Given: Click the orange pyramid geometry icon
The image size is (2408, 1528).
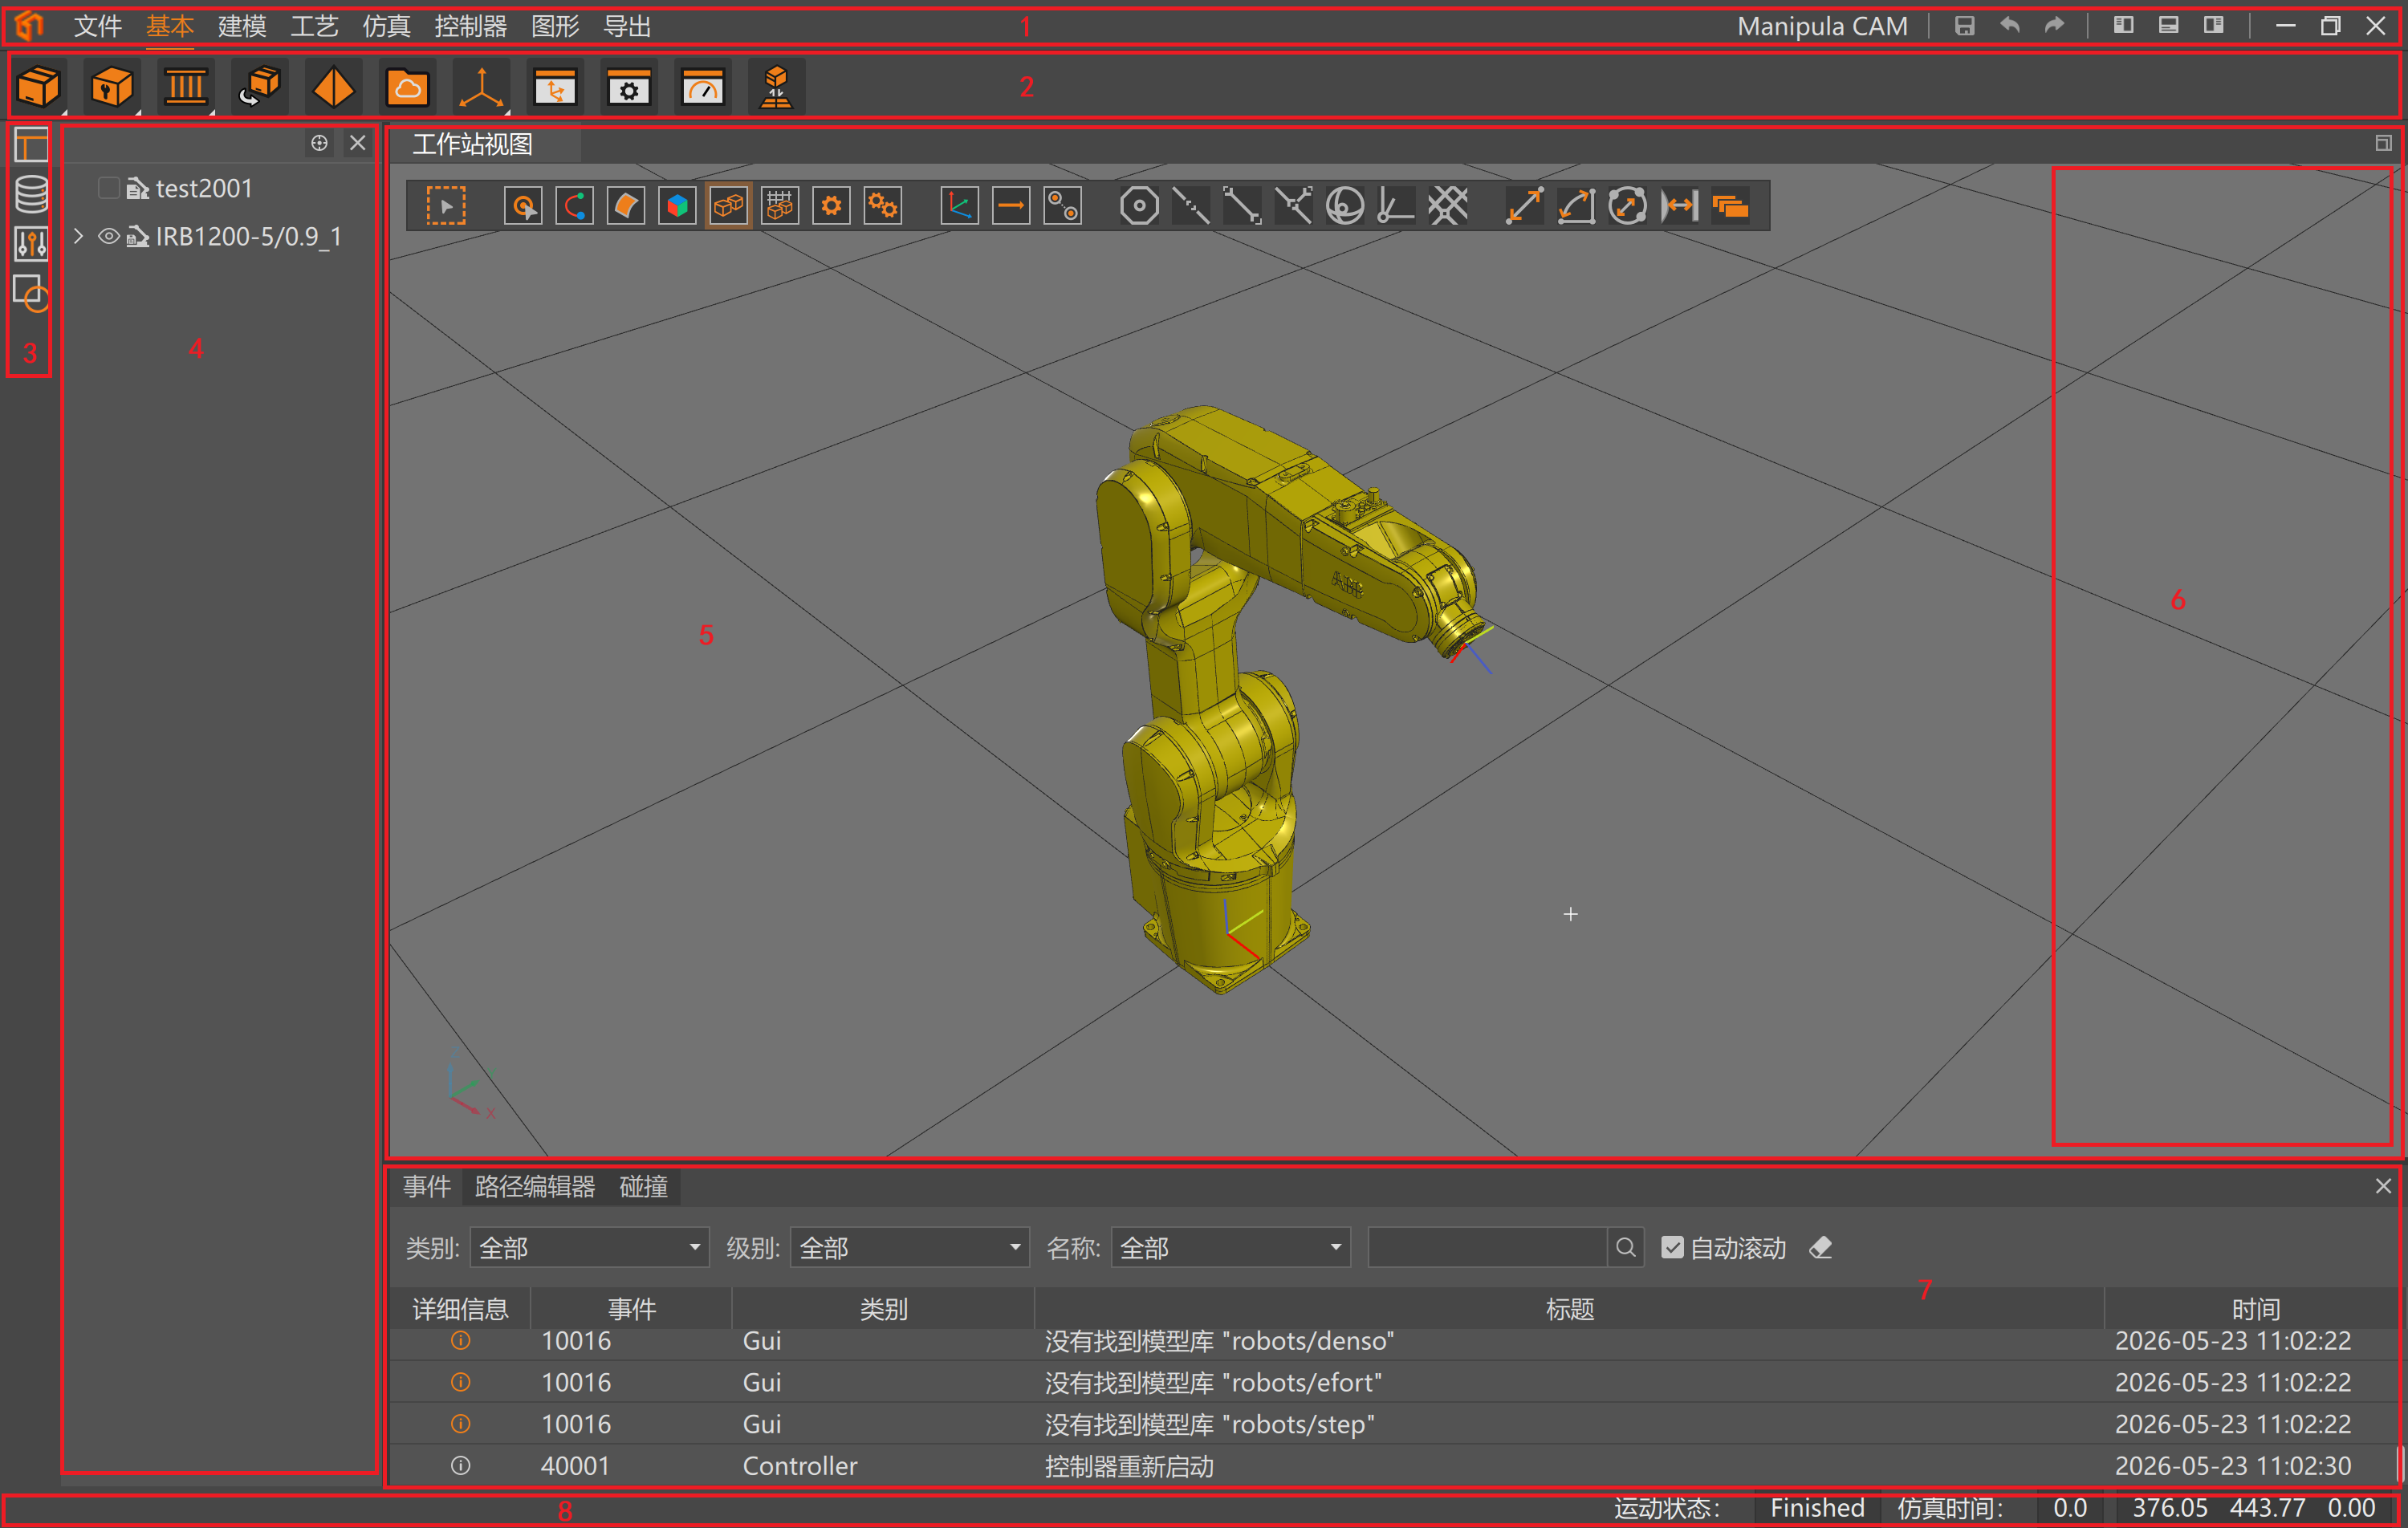Looking at the screenshot, I should [x=333, y=87].
